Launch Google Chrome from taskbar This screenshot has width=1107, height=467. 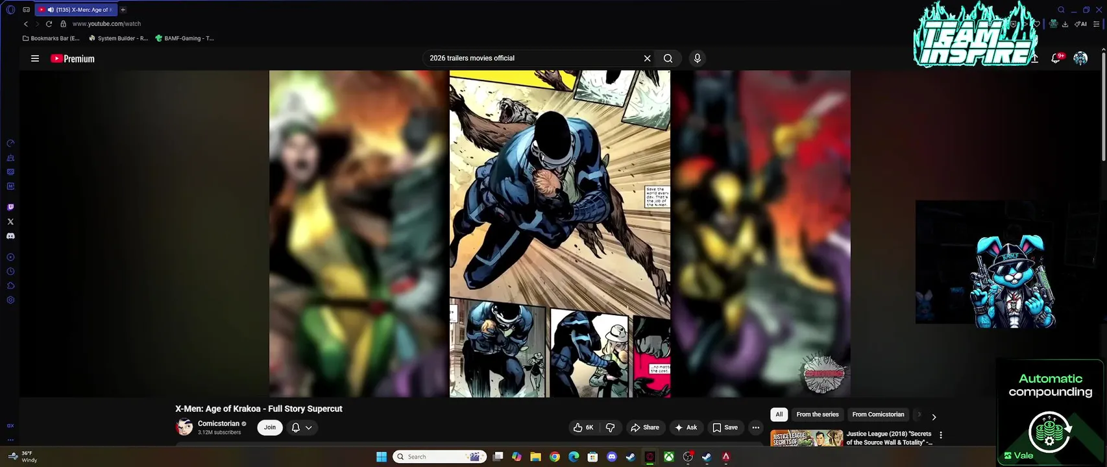tap(555, 457)
